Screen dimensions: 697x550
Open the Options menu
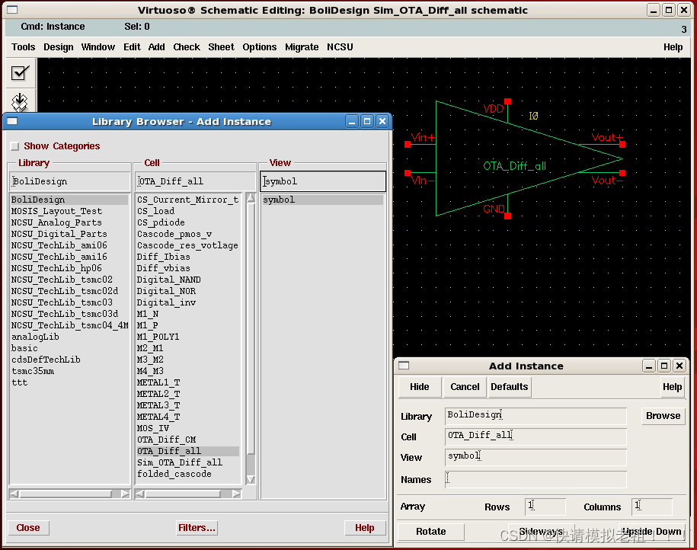tap(259, 47)
